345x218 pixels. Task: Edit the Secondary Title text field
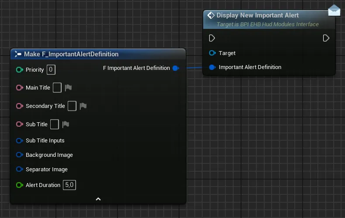pyautogui.click(x=72, y=106)
